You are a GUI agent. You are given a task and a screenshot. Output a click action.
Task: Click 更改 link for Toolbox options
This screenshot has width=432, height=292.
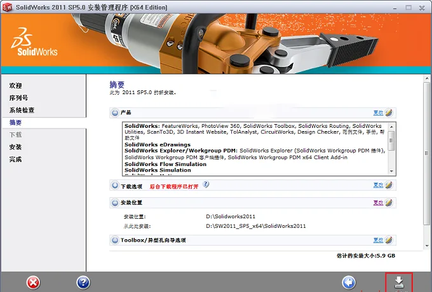(378, 240)
